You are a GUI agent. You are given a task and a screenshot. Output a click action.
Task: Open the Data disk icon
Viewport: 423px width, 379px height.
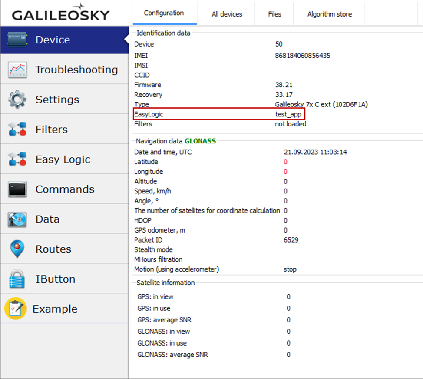coord(17,219)
